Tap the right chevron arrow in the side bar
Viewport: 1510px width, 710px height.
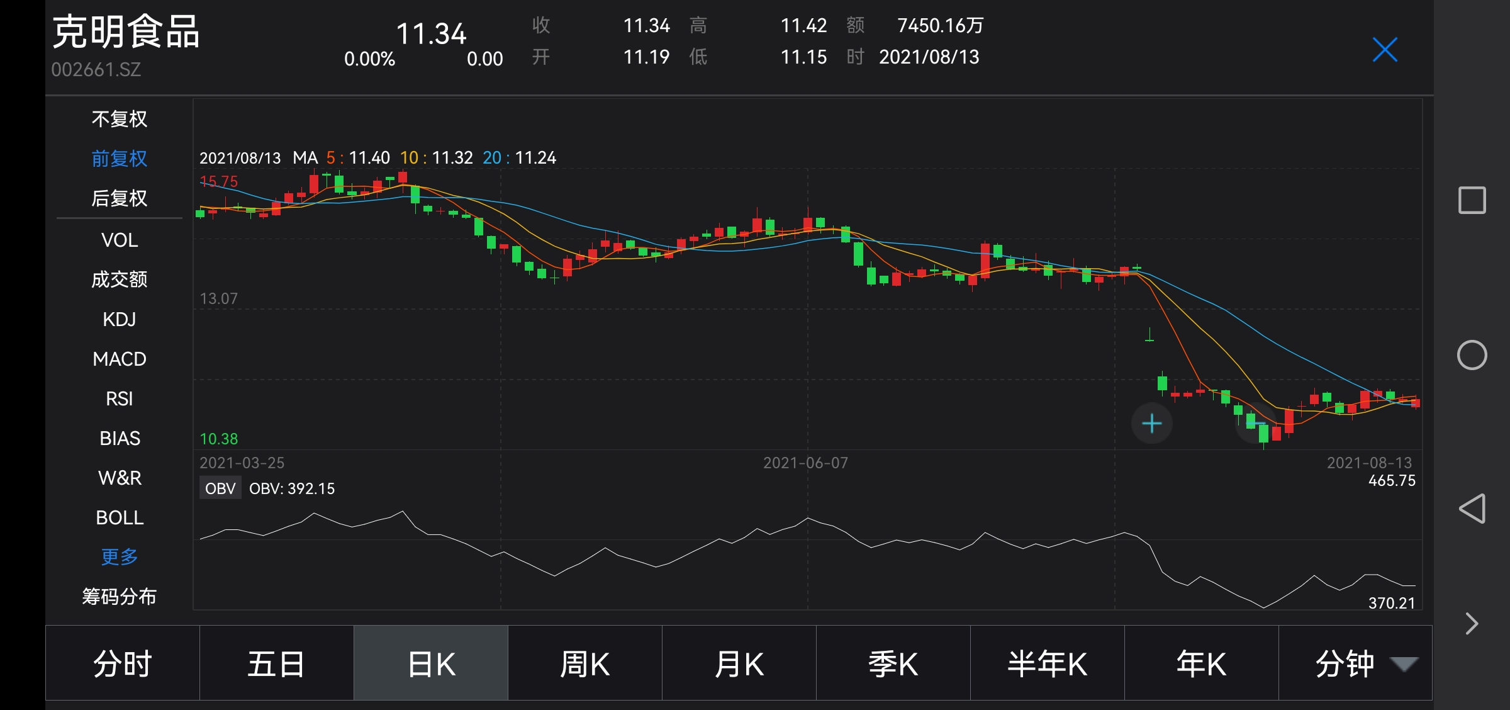pos(1472,624)
